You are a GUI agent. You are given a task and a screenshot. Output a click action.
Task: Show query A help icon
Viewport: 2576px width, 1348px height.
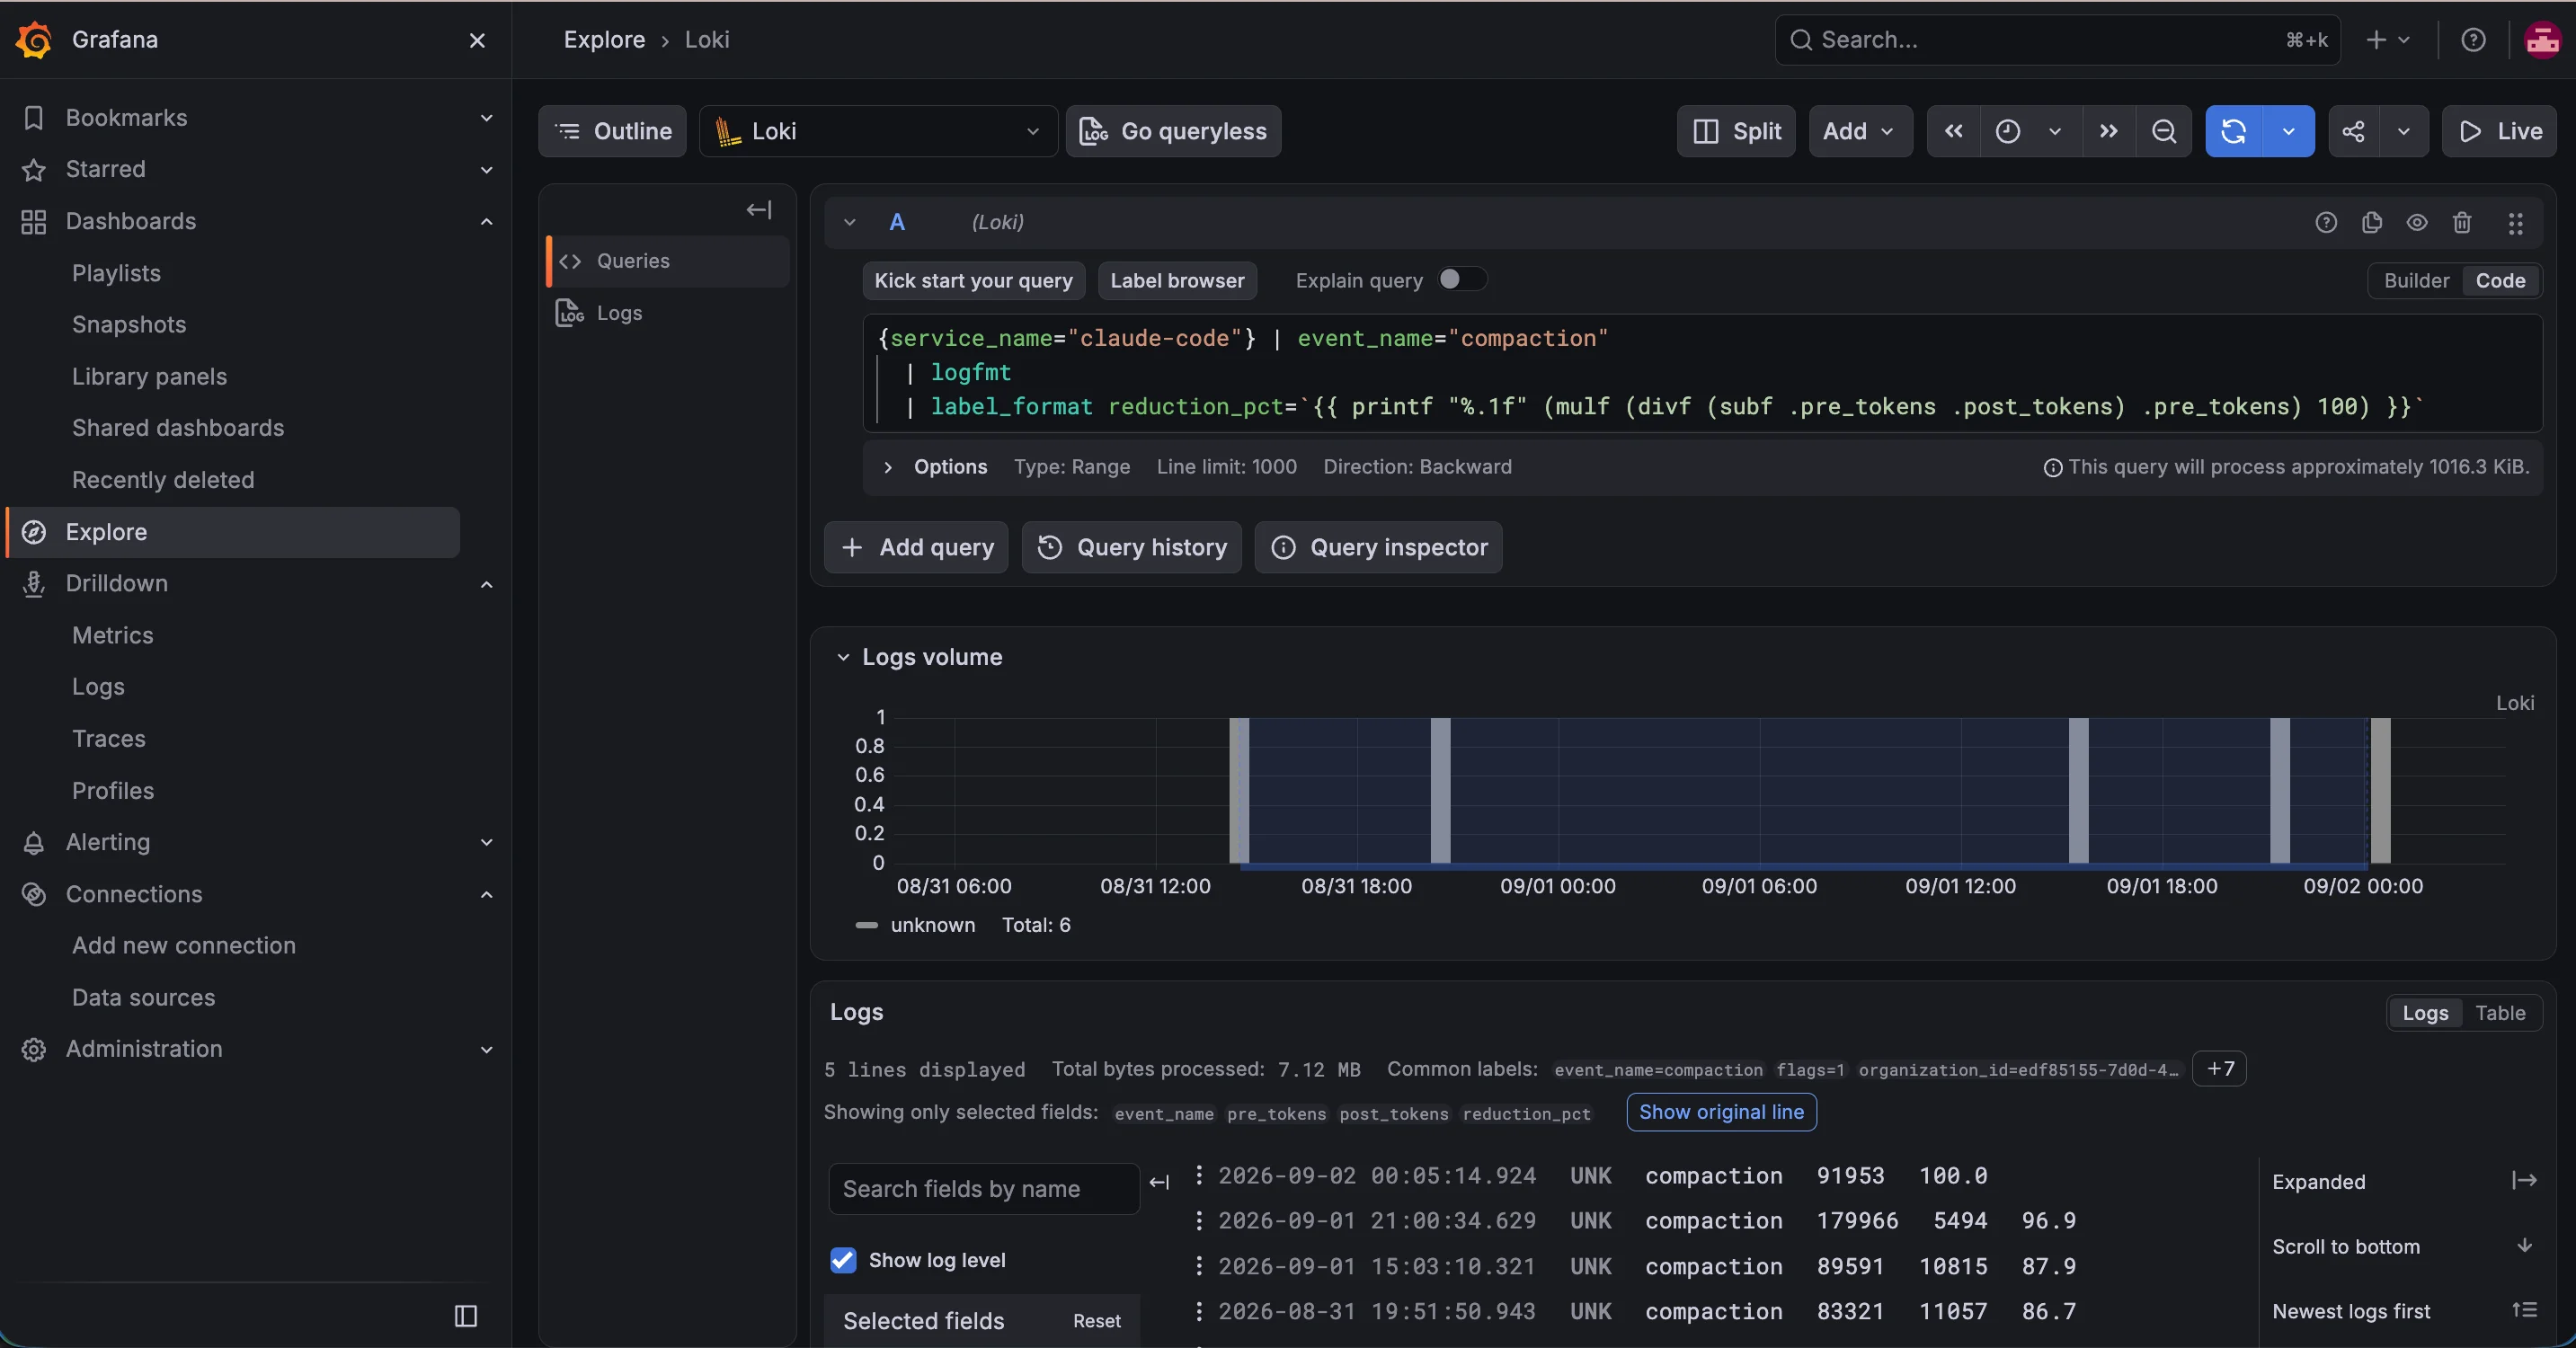pos(2326,222)
